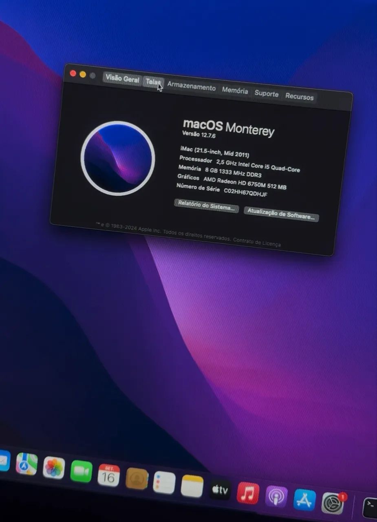Open the Maps app in the Dock

[x=27, y=464]
